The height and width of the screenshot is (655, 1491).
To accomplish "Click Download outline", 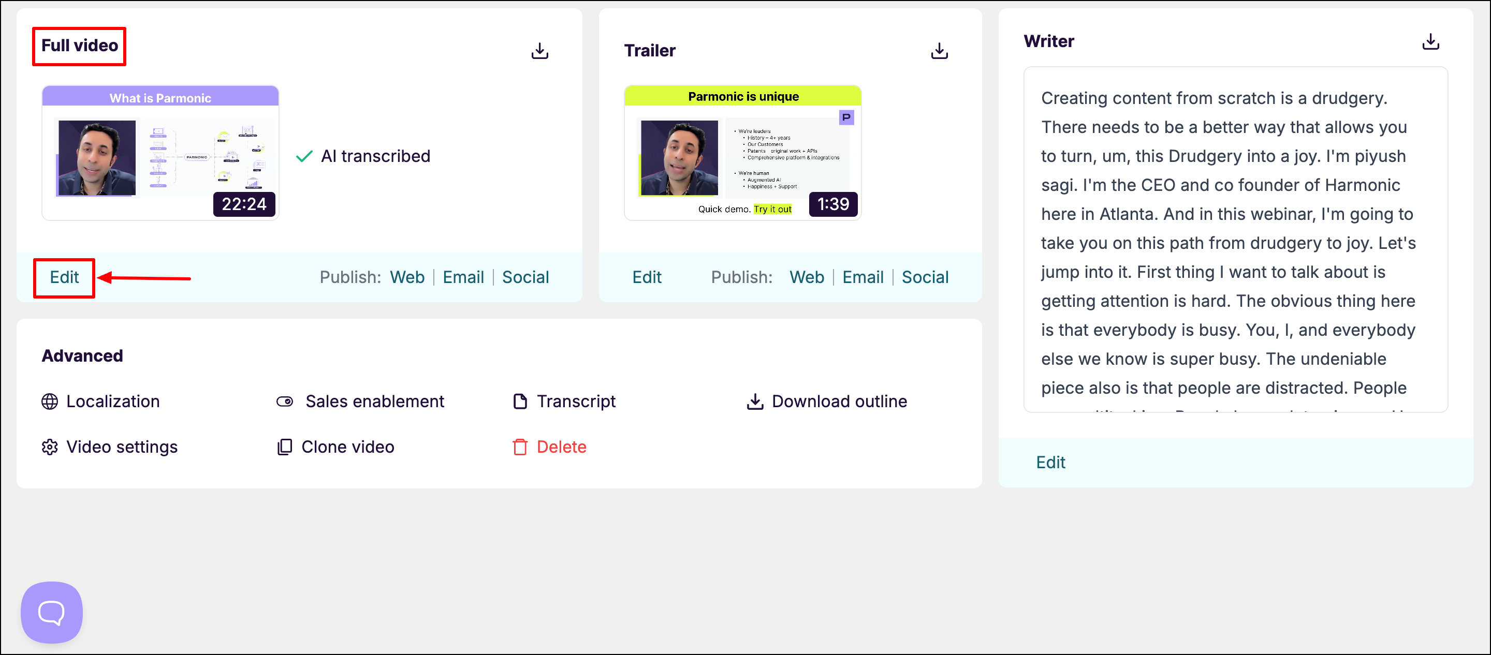I will pos(839,401).
